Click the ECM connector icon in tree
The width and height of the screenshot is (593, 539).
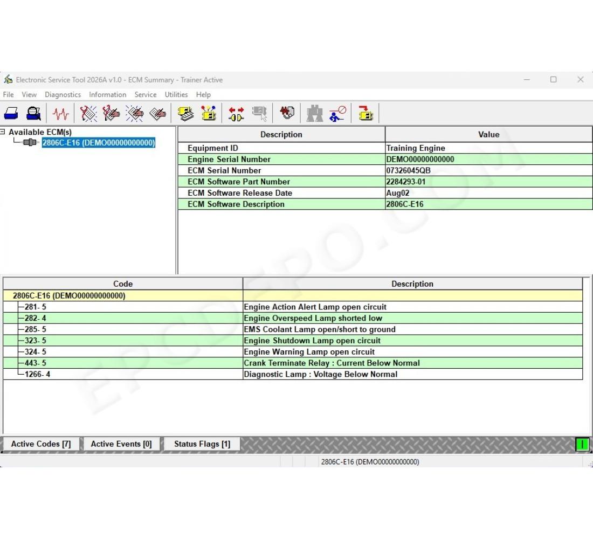click(30, 142)
